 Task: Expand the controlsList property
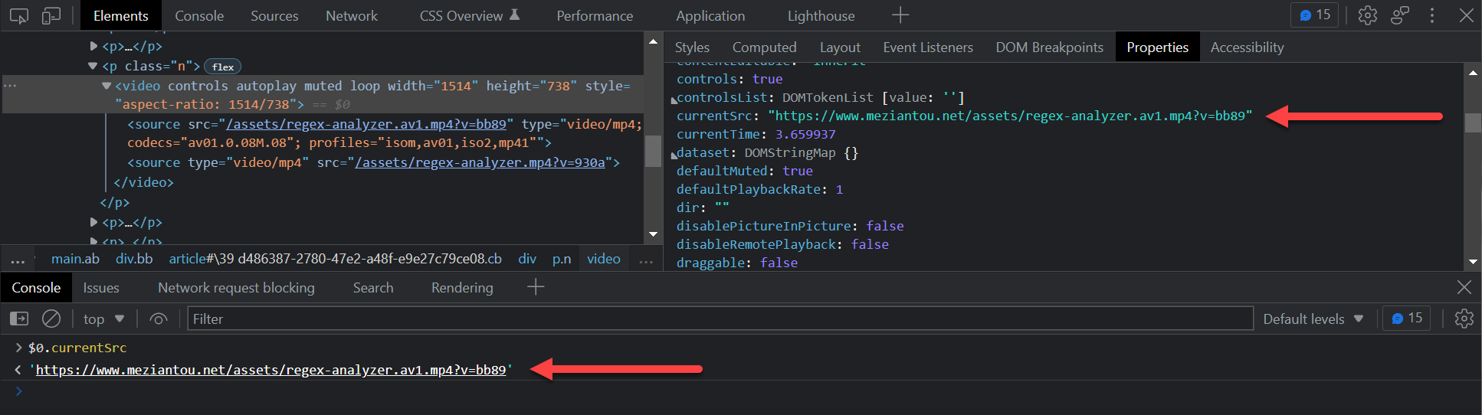674,99
